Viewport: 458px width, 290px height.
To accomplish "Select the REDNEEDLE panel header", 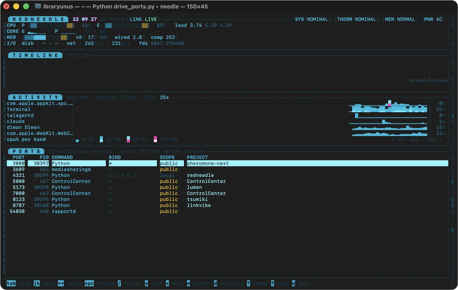I will click(38, 19).
